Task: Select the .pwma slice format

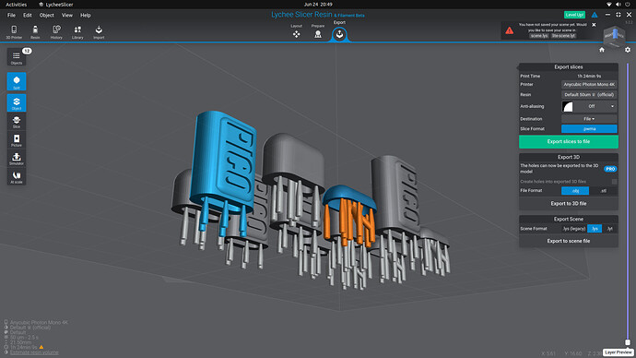Action: tap(589, 128)
